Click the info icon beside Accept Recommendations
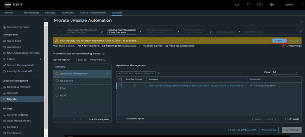 (159, 73)
